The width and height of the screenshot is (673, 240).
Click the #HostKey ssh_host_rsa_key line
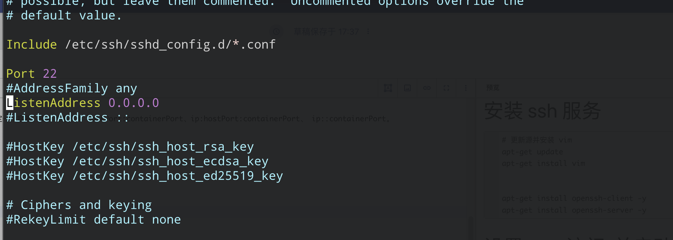coord(130,147)
